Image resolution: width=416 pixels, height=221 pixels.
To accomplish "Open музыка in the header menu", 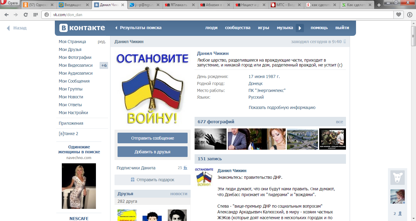I will (x=285, y=28).
